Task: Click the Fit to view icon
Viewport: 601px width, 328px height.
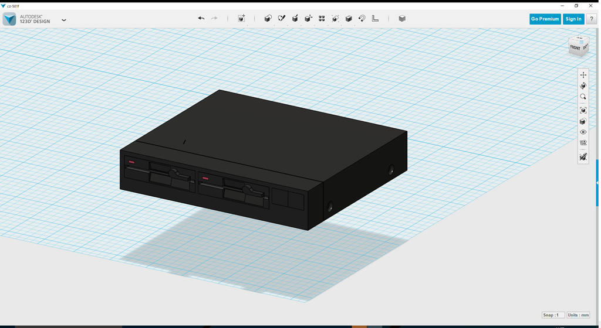Action: click(583, 110)
